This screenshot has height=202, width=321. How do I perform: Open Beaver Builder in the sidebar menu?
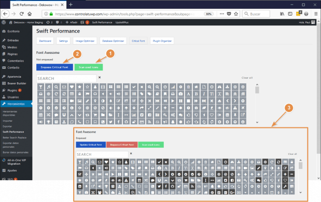(x=16, y=83)
